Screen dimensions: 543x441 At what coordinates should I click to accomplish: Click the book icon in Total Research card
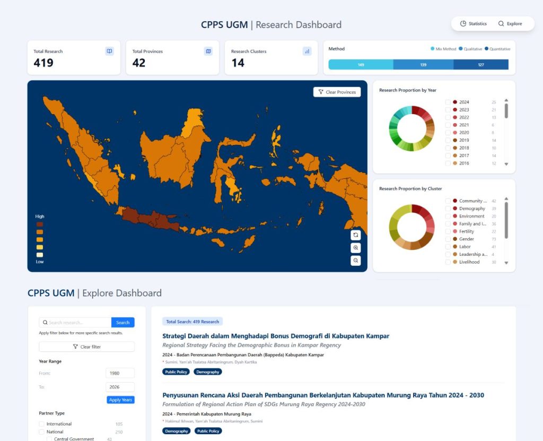[109, 51]
